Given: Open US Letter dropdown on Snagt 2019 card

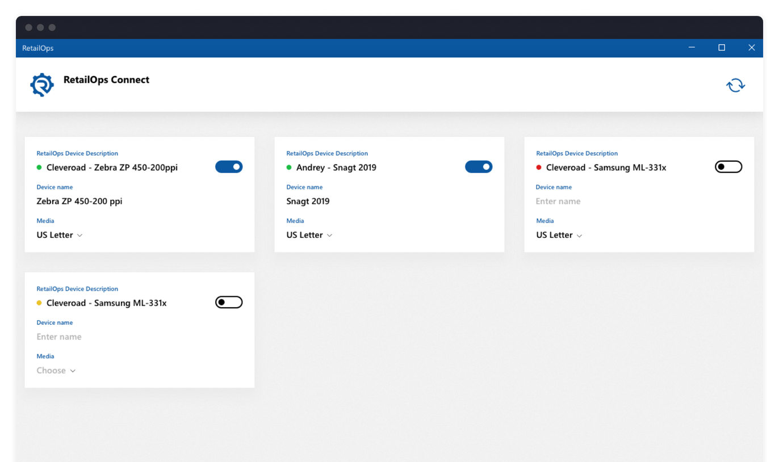Looking at the screenshot, I should 309,234.
